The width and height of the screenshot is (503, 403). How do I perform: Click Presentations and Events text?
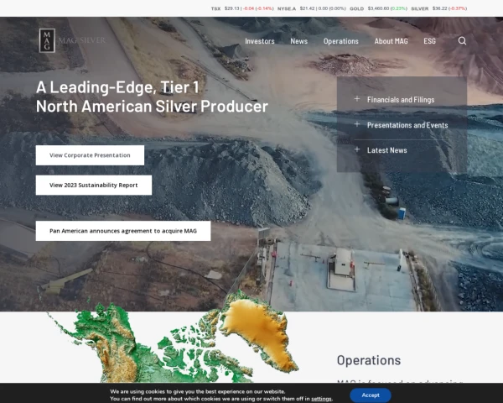(407, 125)
